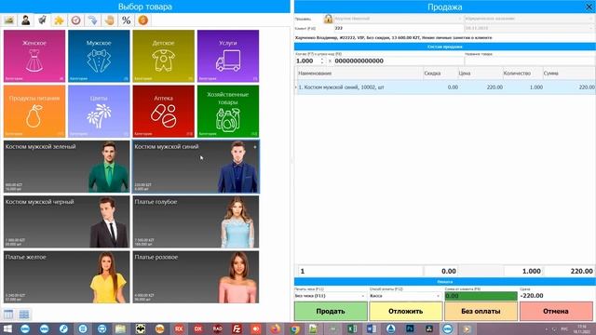The image size is (596, 335).
Task: Open File Explorer folder in taskbar
Action: [x=121, y=328]
